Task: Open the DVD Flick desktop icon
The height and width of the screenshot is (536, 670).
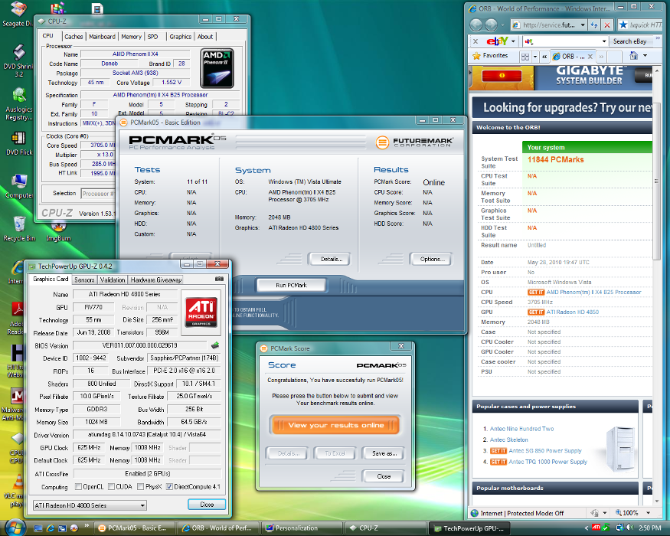Action: (19, 143)
